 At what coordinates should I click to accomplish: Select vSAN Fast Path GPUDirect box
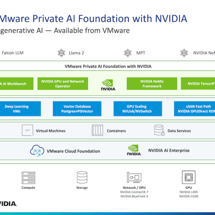coord(194,109)
